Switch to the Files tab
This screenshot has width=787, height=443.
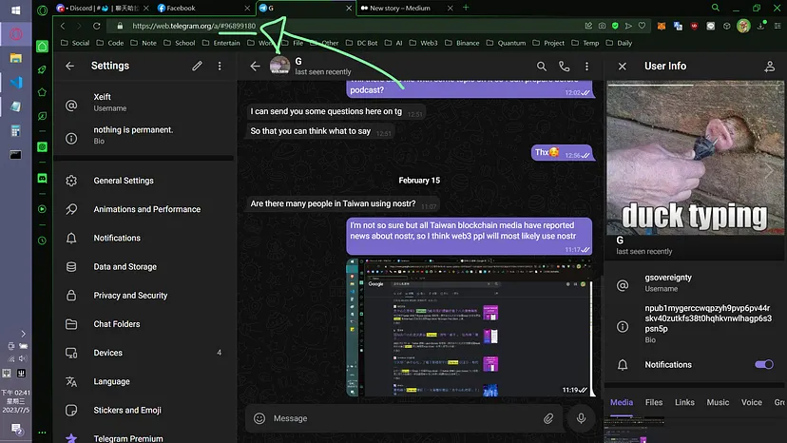click(654, 402)
